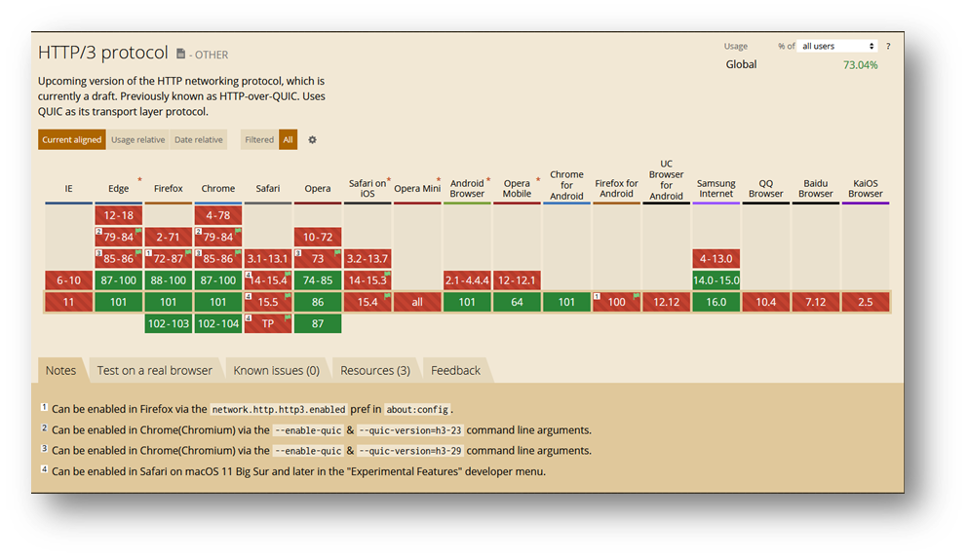The height and width of the screenshot is (557, 968).
Task: Select the Safari 15.5 version cell
Action: 267,302
